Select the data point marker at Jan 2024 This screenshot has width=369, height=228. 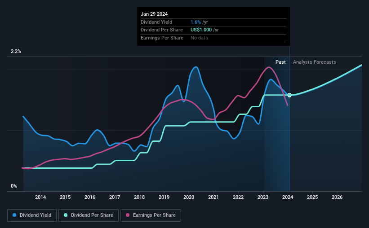tap(289, 95)
